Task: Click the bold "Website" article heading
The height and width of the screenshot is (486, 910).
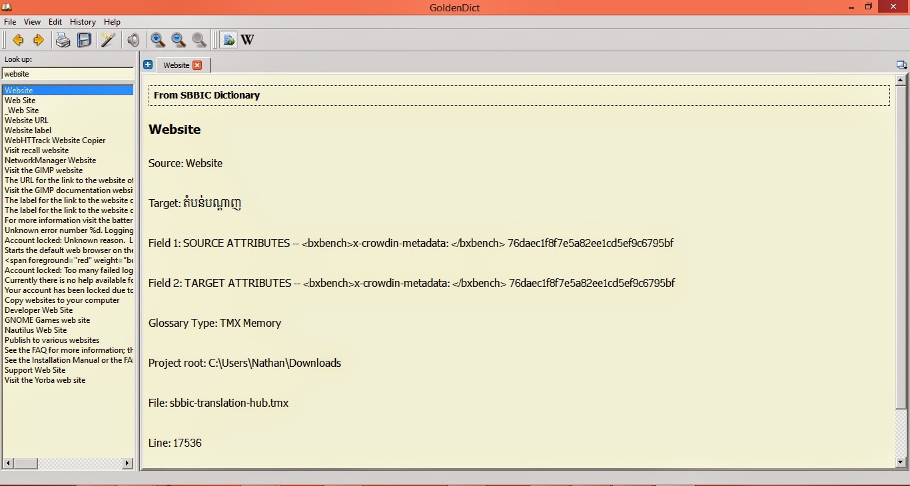Action: [x=175, y=130]
